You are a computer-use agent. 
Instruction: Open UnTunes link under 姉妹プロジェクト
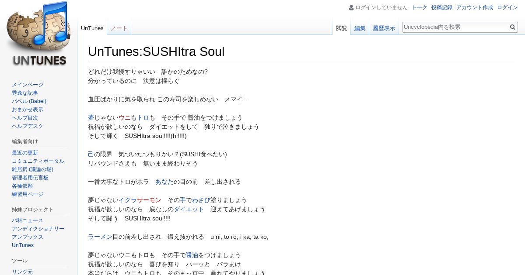coord(23,245)
